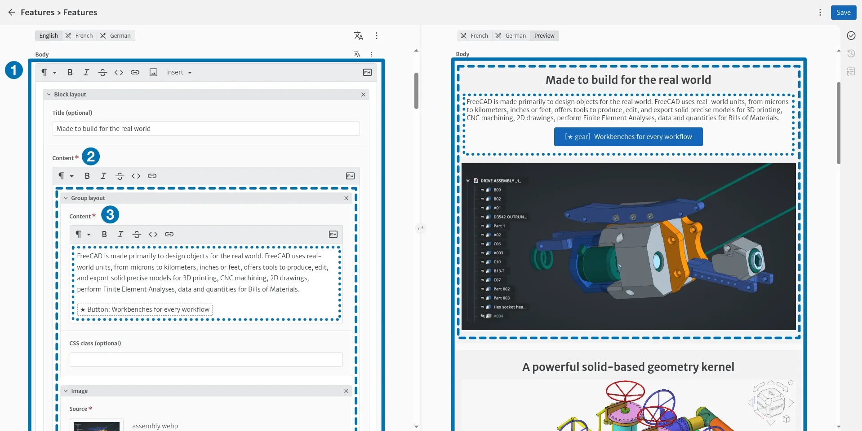
Task: Switch to the English tab in left editor
Action: coord(49,36)
